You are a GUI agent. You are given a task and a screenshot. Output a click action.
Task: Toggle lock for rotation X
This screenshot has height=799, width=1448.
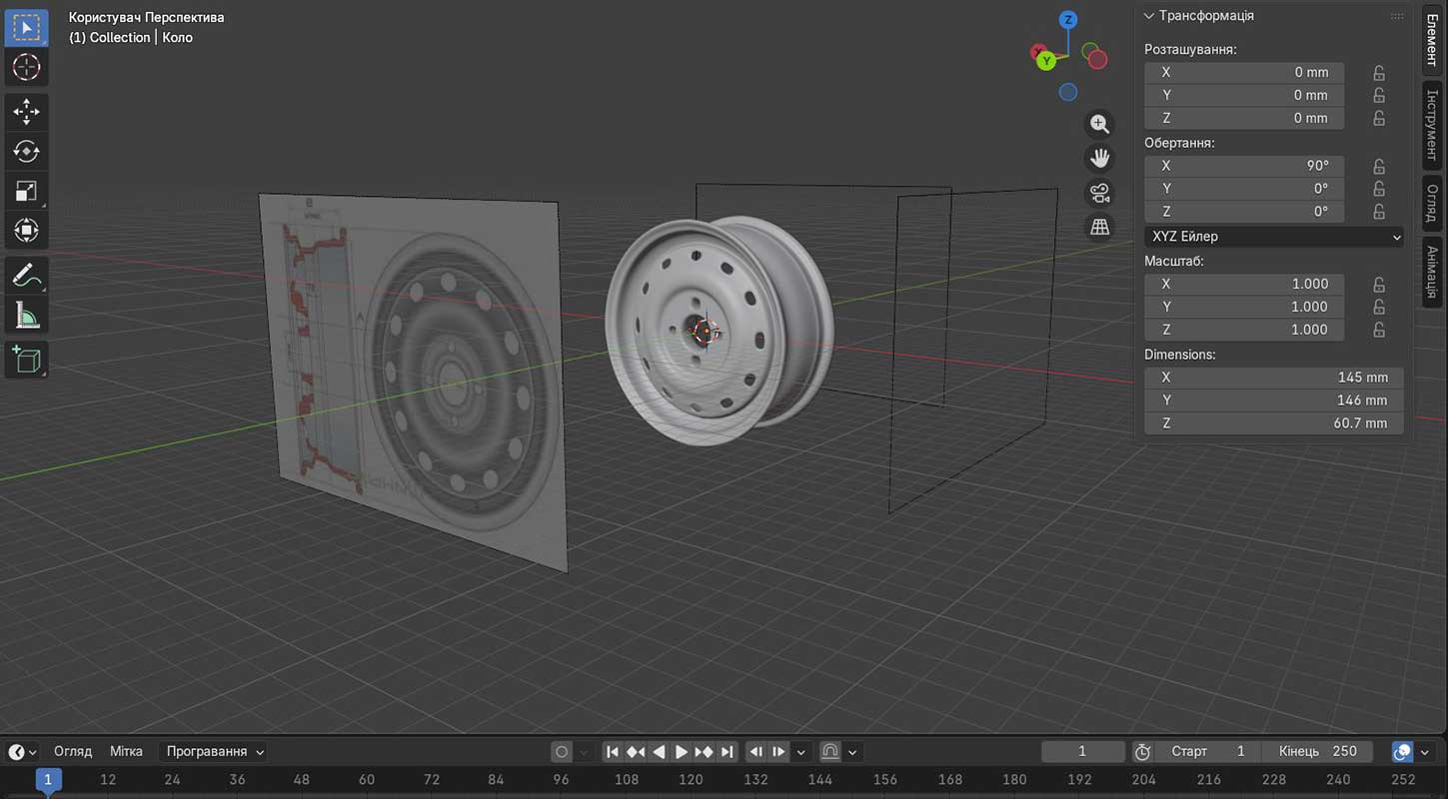[1379, 167]
